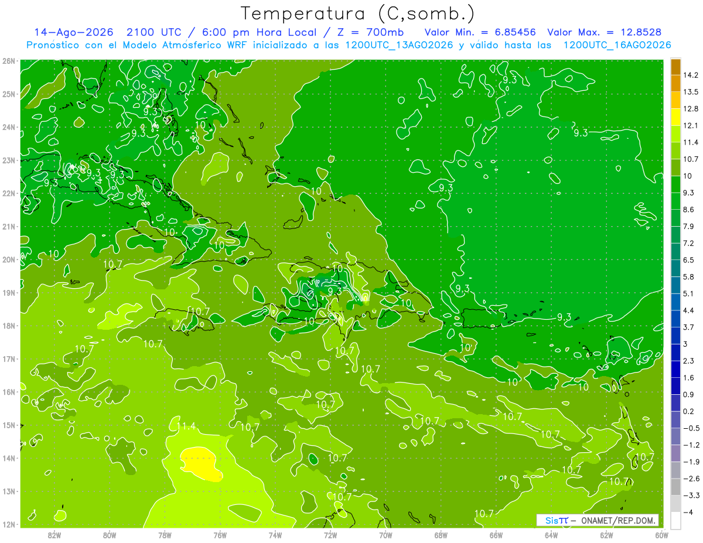703x543 pixels.
Task: Click the yellow warm region near 14N 77W
Action: coord(201,463)
